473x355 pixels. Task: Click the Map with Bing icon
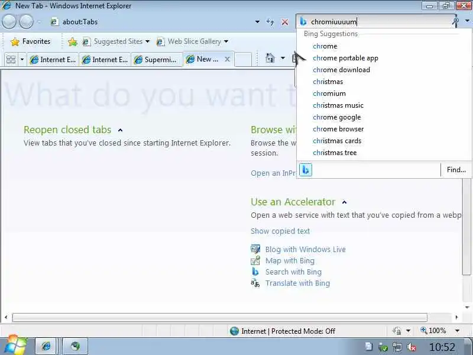point(255,260)
